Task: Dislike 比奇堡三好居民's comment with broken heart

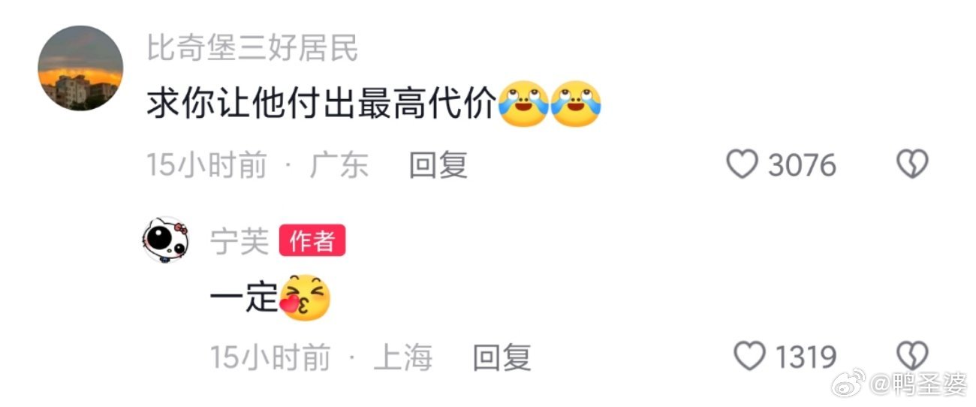Action: coord(913,164)
